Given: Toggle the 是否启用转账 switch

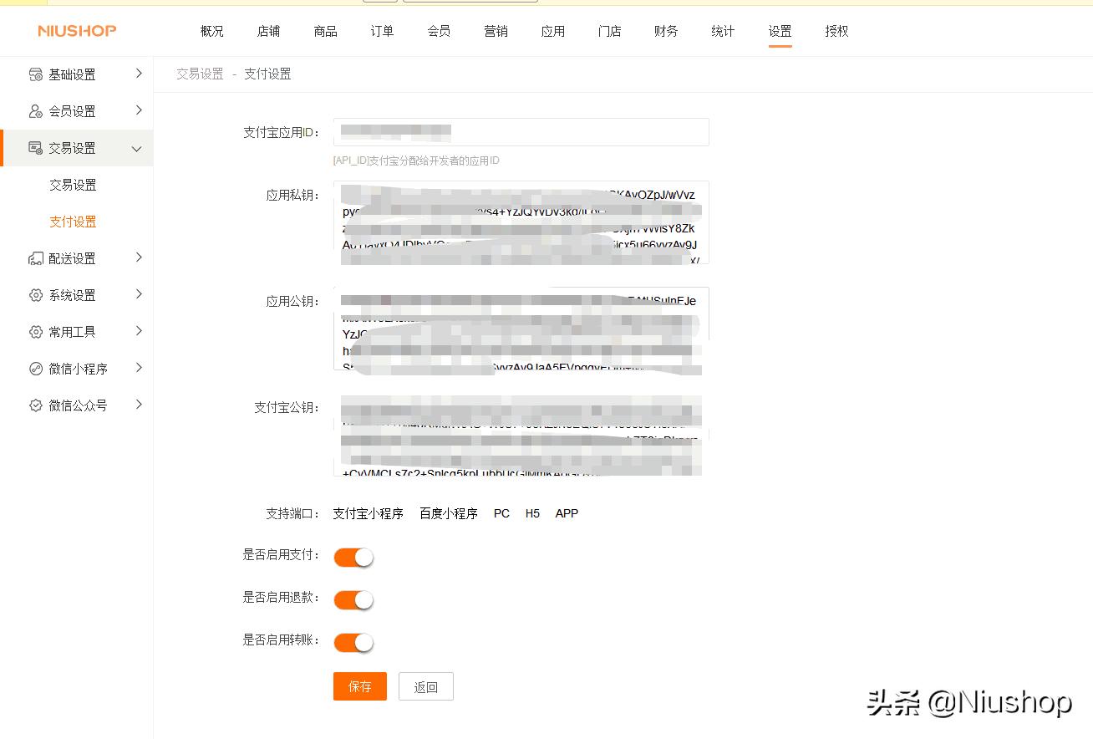Looking at the screenshot, I should tap(353, 642).
